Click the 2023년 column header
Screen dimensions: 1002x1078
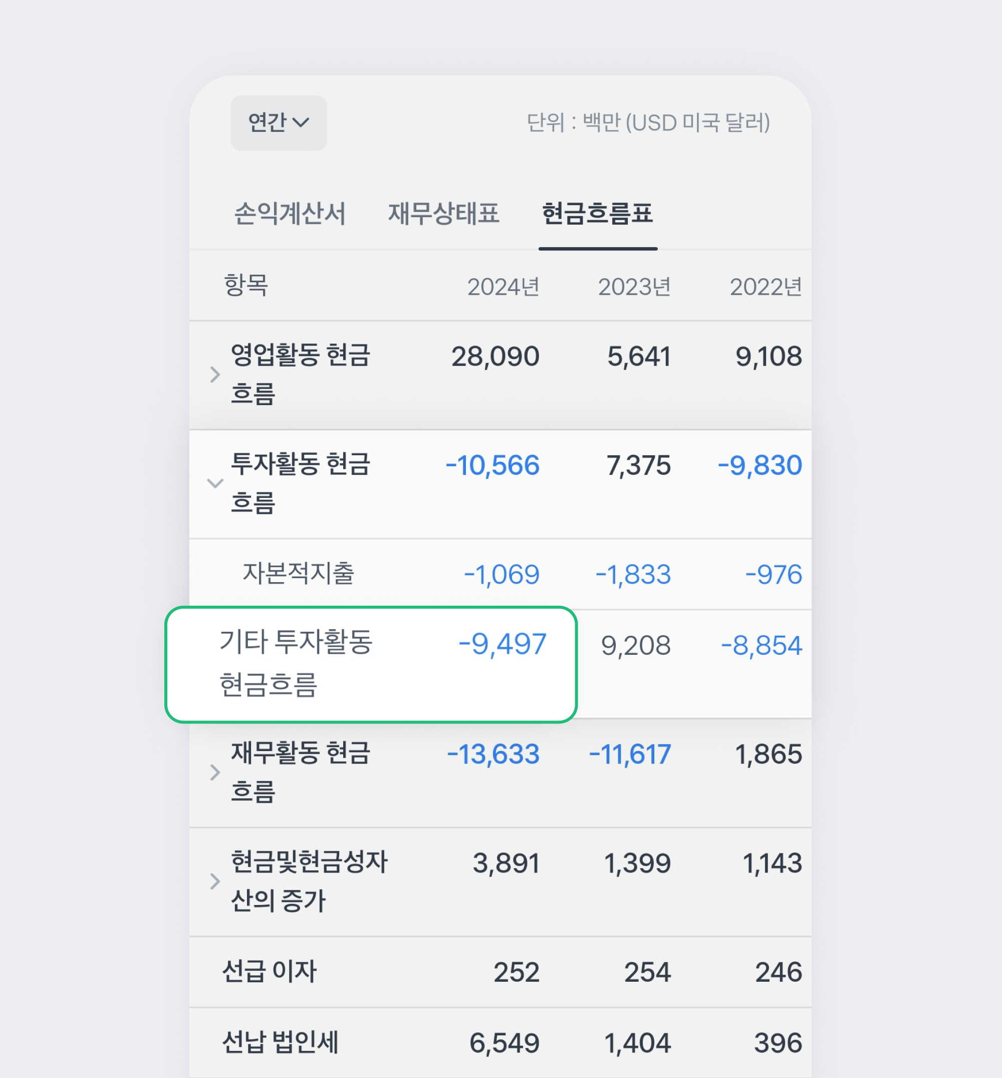[634, 286]
